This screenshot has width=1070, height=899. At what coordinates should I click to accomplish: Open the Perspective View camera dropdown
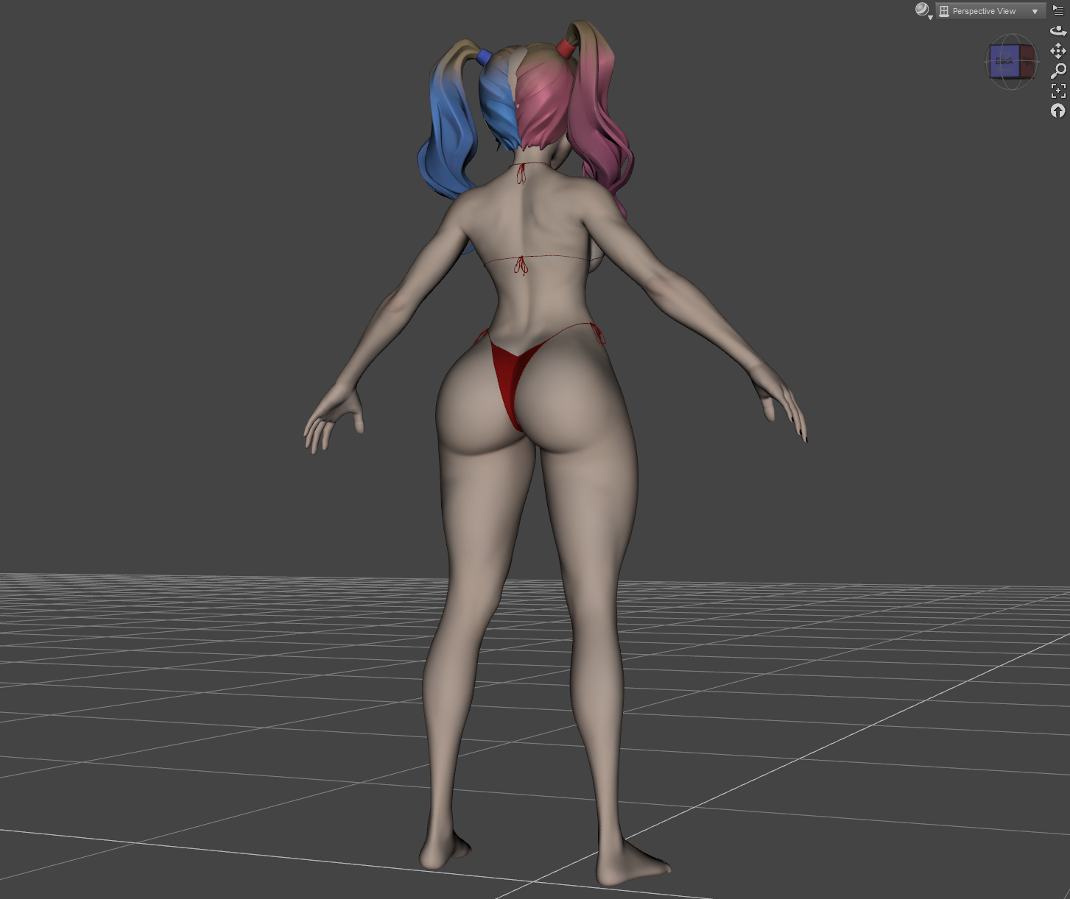tap(990, 11)
